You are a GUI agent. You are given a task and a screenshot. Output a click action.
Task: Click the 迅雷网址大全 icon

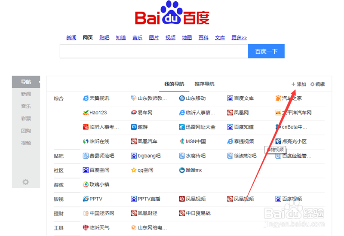click(x=182, y=127)
